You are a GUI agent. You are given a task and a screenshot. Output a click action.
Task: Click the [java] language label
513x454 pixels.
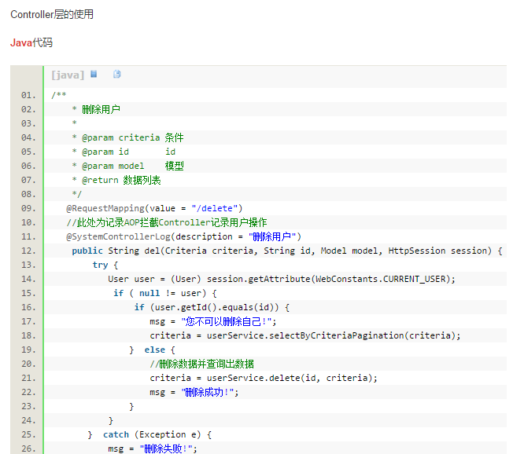click(68, 75)
